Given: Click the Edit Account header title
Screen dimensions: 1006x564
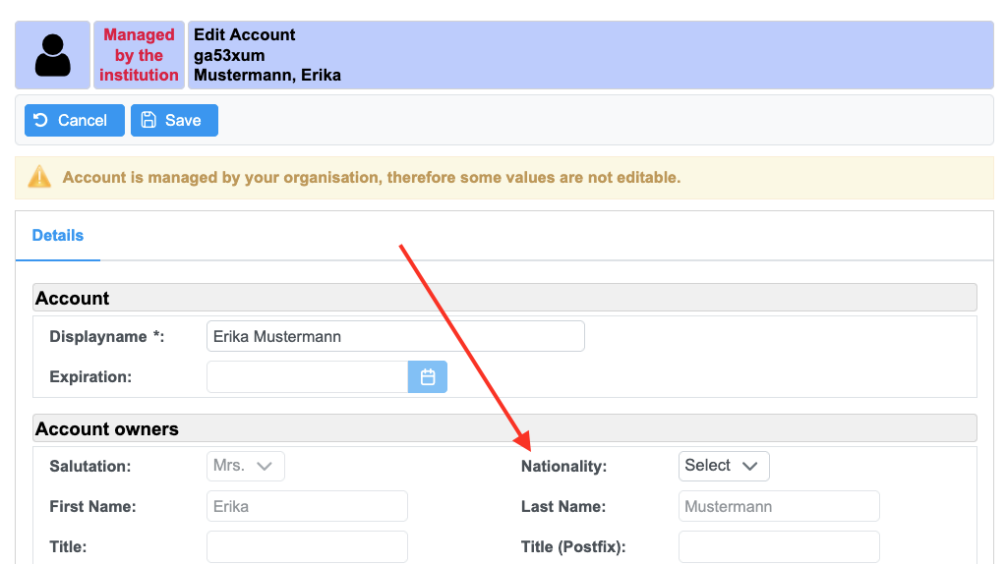Looking at the screenshot, I should [245, 35].
